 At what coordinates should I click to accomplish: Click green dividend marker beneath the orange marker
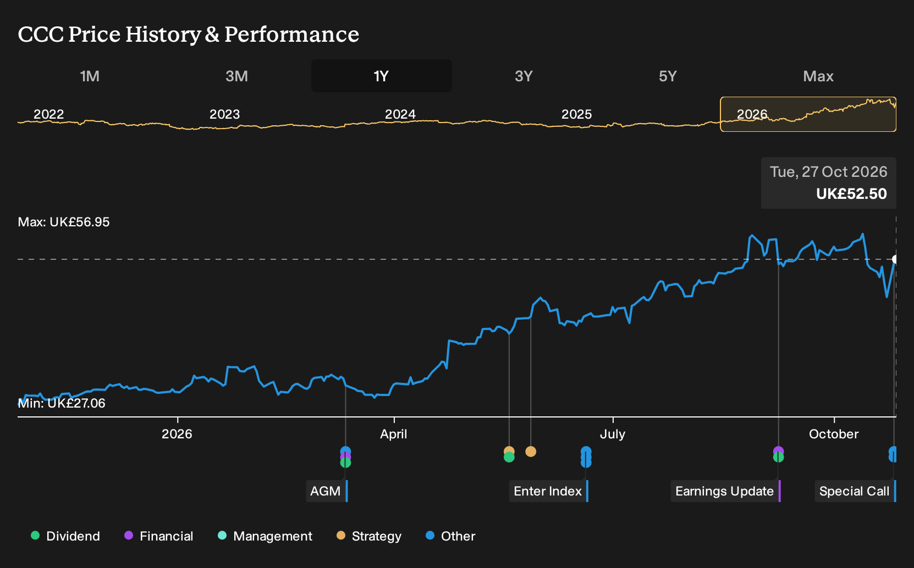coord(509,458)
